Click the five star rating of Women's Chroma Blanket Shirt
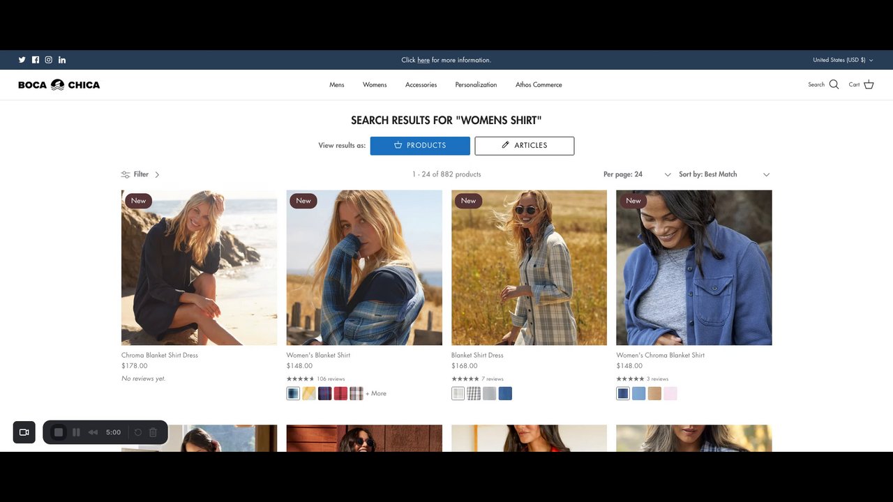 pos(630,379)
